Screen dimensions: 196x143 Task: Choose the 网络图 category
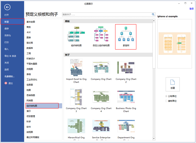point(30,100)
